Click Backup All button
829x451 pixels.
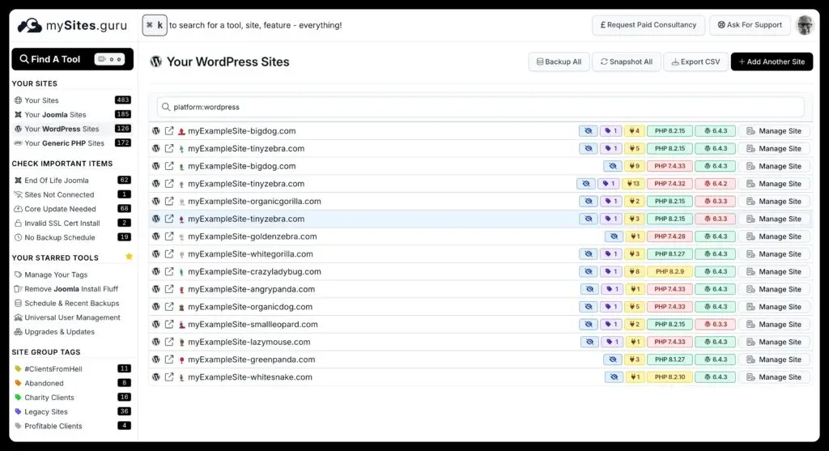click(559, 62)
